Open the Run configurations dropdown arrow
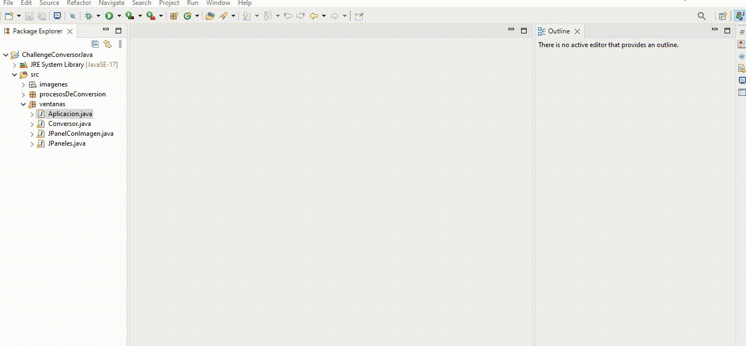The height and width of the screenshot is (346, 746). pyautogui.click(x=119, y=16)
